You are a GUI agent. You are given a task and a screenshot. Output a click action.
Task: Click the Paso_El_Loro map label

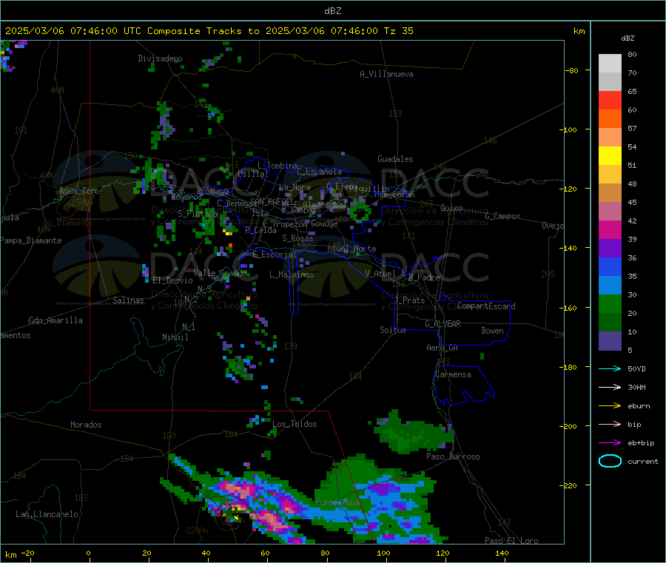[512, 541]
